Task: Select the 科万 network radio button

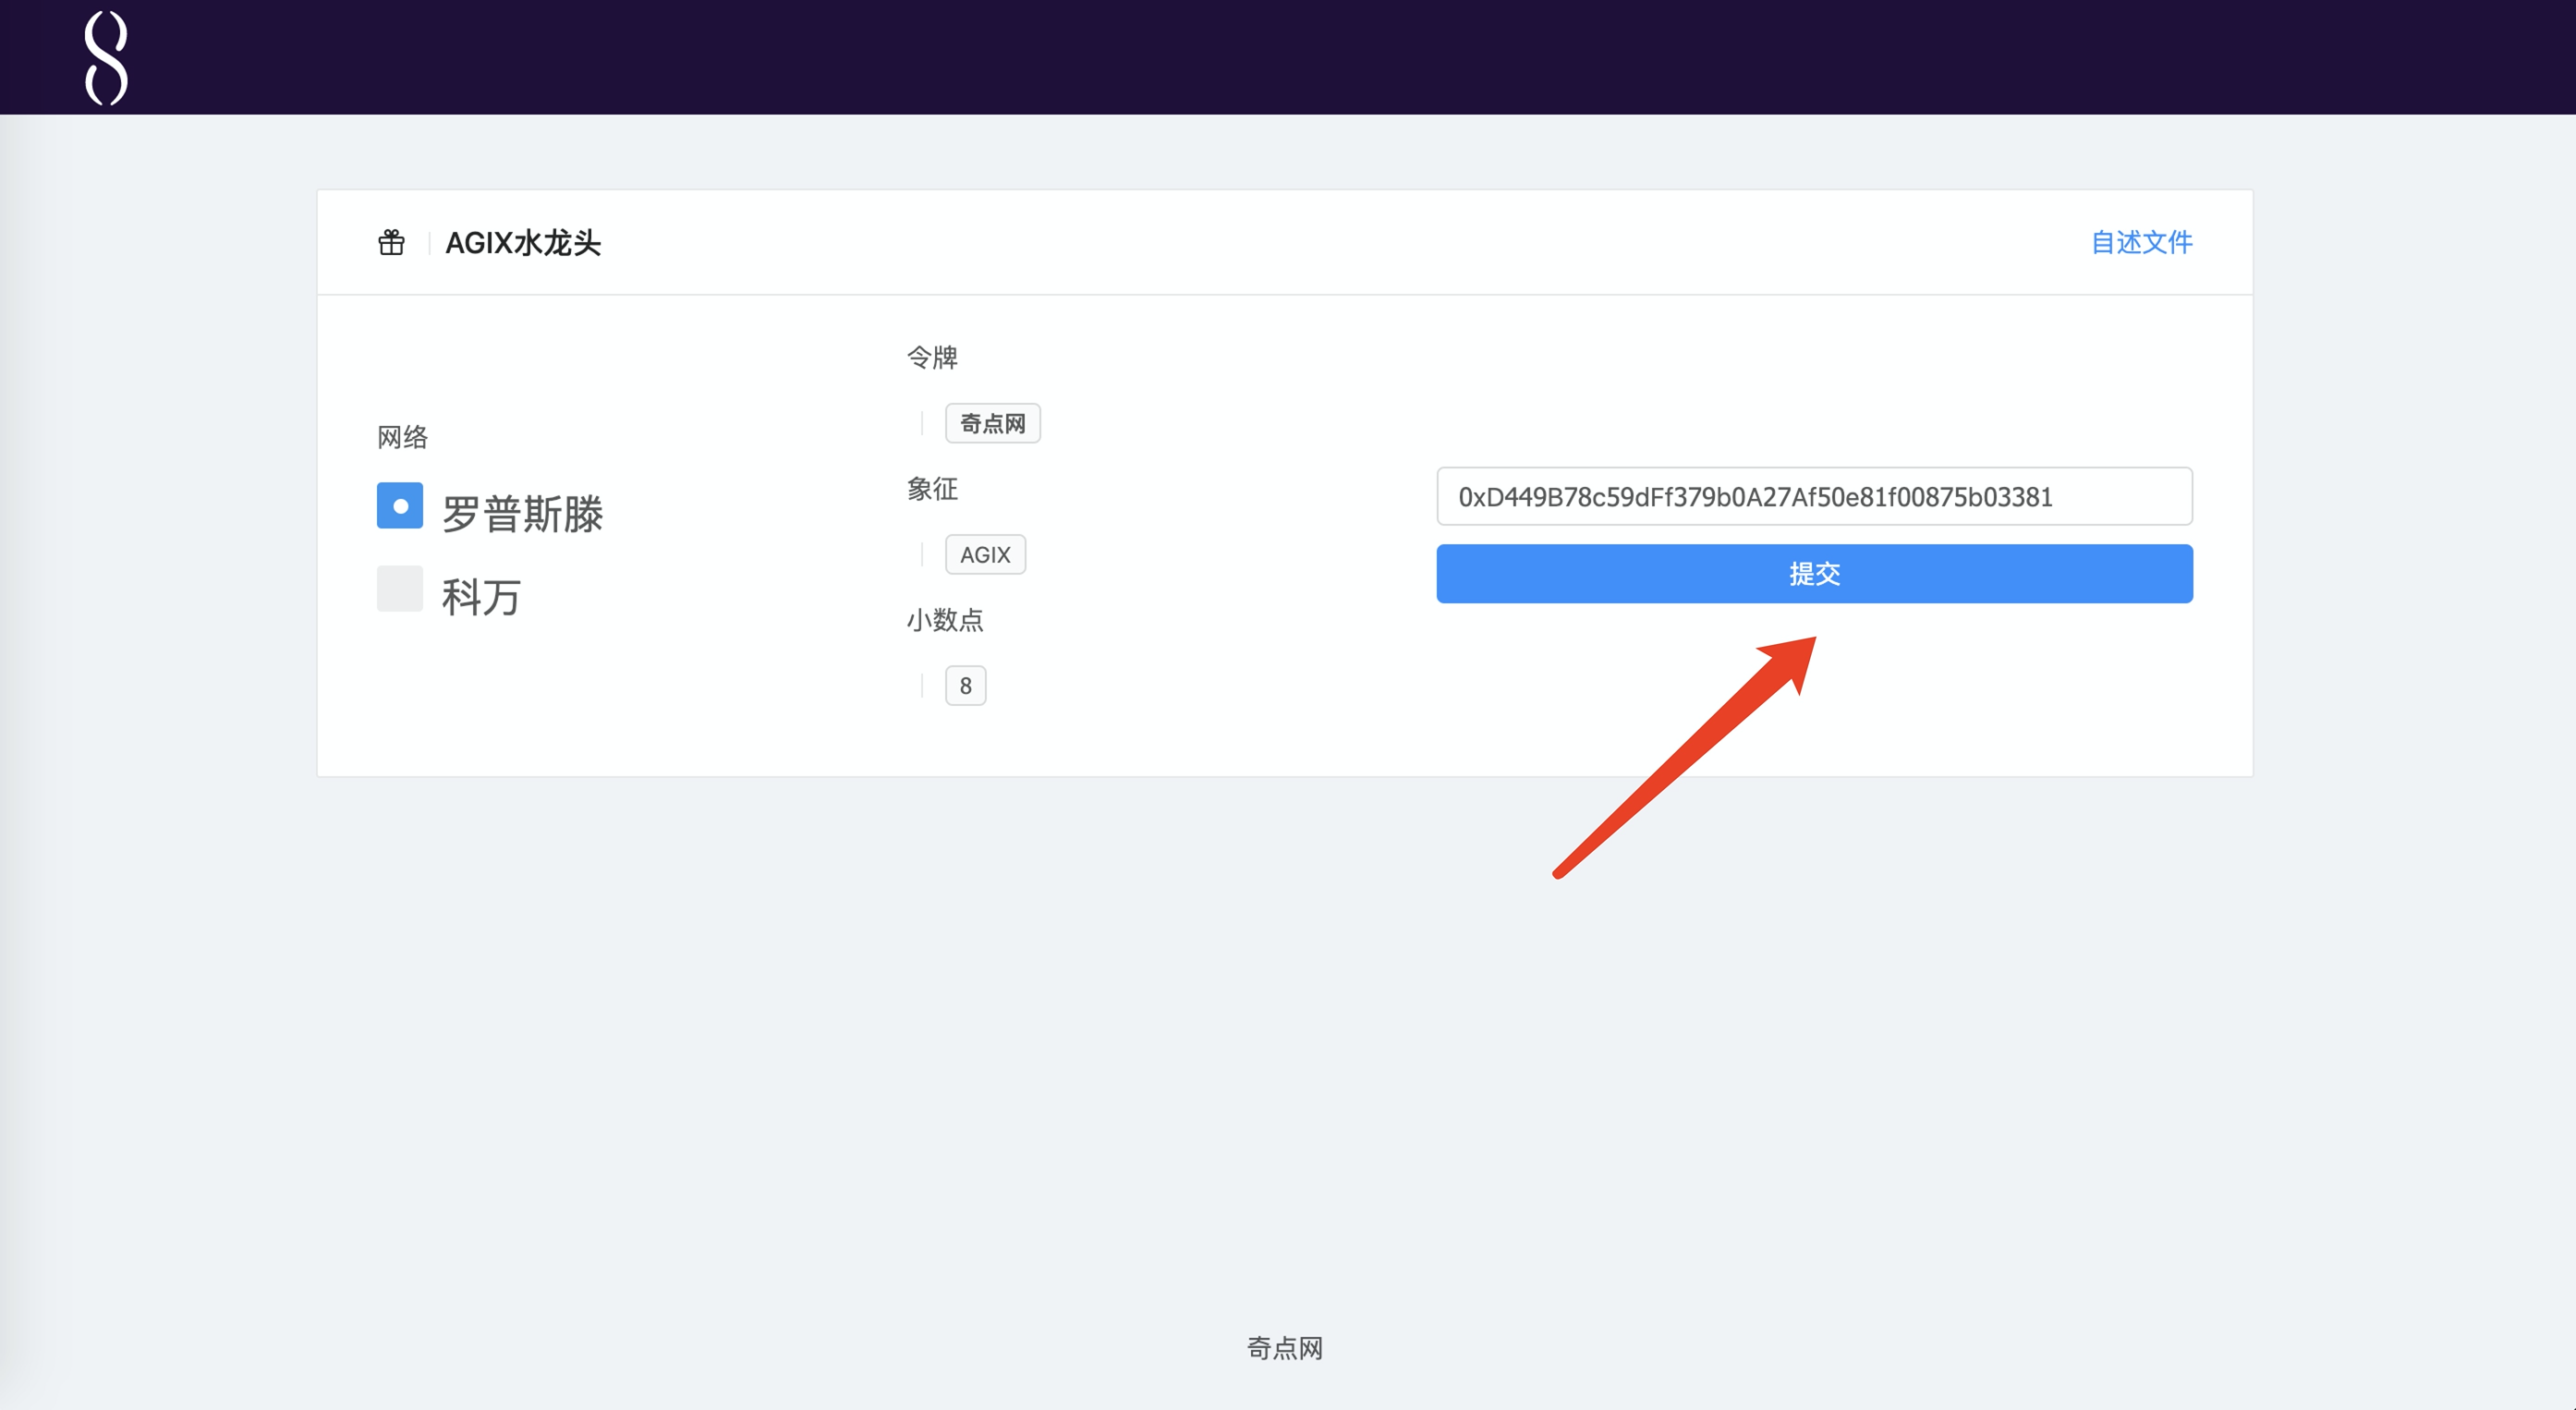Action: [399, 589]
